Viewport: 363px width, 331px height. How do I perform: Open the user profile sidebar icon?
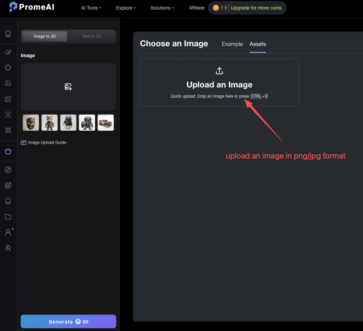[8, 232]
